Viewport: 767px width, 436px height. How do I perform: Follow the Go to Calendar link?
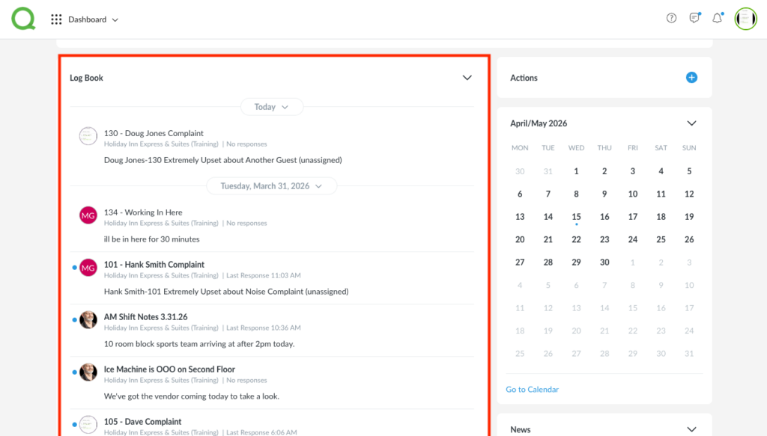(532, 389)
